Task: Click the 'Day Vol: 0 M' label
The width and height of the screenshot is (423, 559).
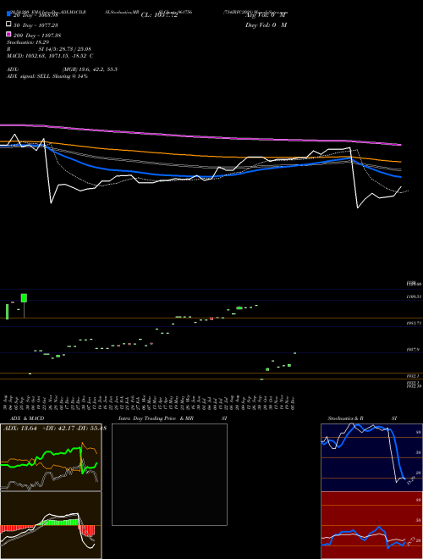Action: 266,25
